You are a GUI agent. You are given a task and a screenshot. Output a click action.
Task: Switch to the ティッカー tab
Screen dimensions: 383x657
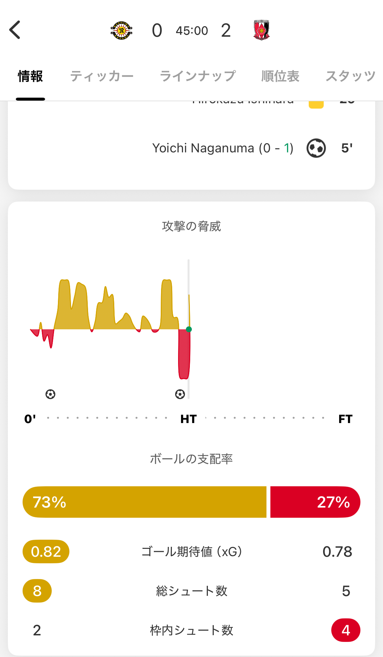(102, 76)
